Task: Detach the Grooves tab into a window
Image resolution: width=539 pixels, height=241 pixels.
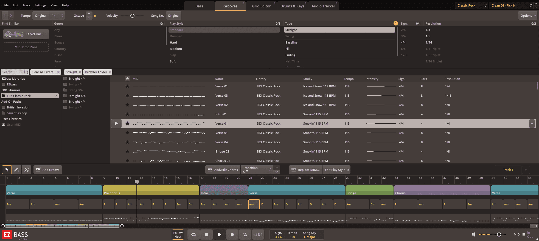Action: [243, 3]
